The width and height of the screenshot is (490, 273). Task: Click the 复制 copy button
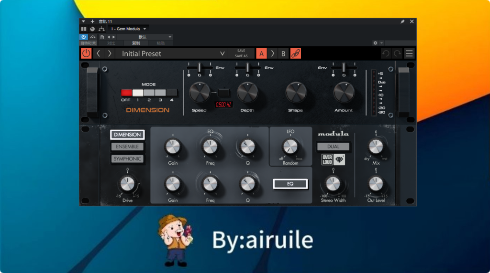pos(136,43)
